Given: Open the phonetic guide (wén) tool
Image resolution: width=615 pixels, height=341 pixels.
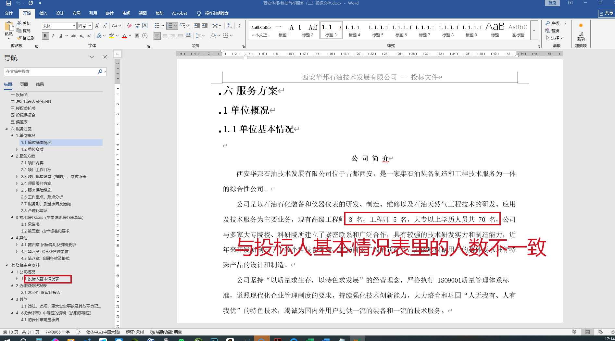Looking at the screenshot, I should tap(137, 26).
